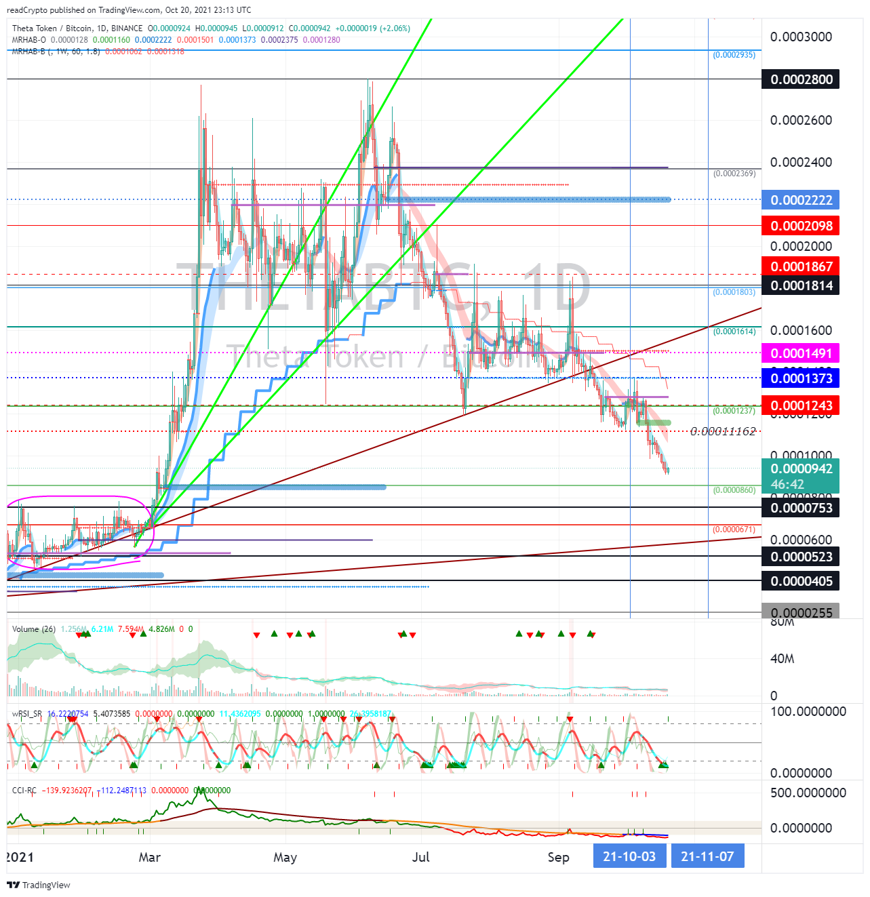The height and width of the screenshot is (897, 870).
Task: Click the 0.0002000 axis value
Action: click(x=801, y=246)
